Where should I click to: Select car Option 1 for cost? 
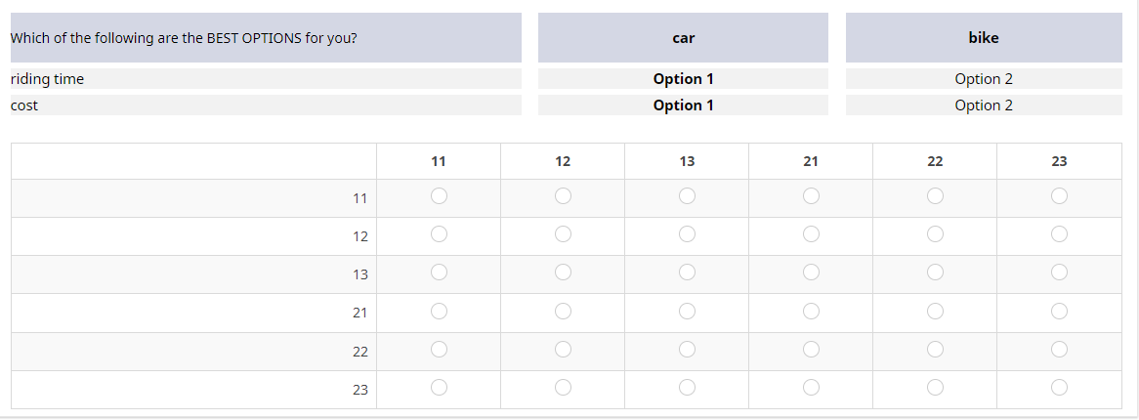tap(683, 105)
